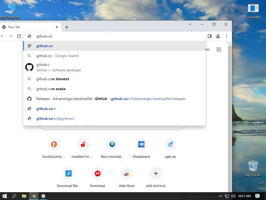
Task: Go back with the browser back arrow
Action: tap(3, 36)
